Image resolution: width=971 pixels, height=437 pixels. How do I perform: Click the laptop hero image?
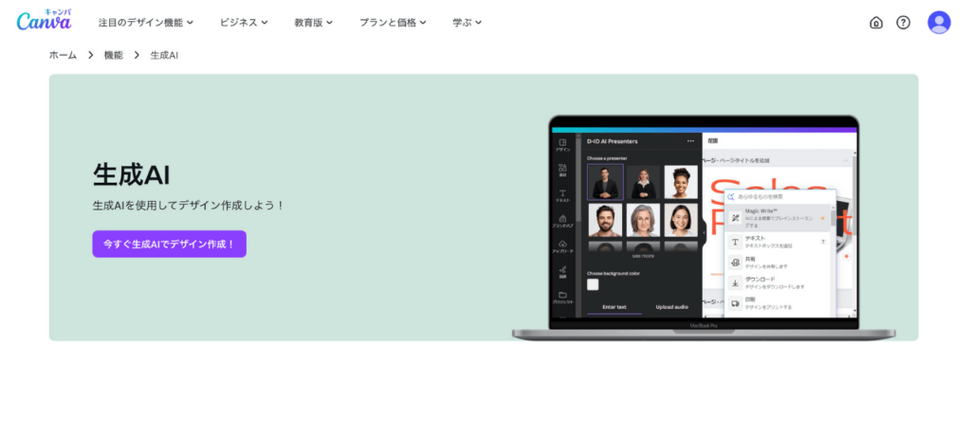click(704, 228)
